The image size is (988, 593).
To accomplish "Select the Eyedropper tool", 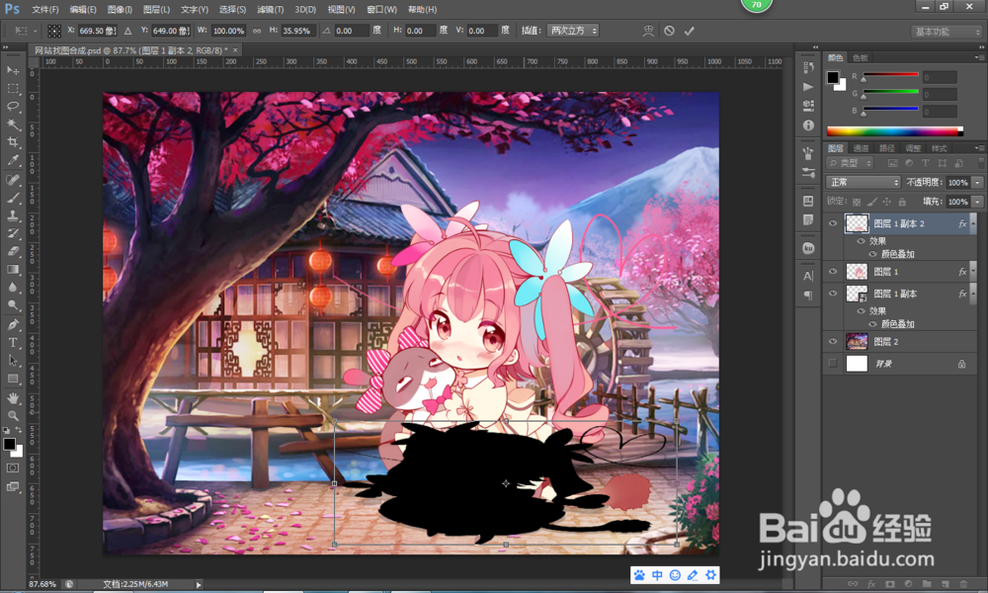I will 13,160.
